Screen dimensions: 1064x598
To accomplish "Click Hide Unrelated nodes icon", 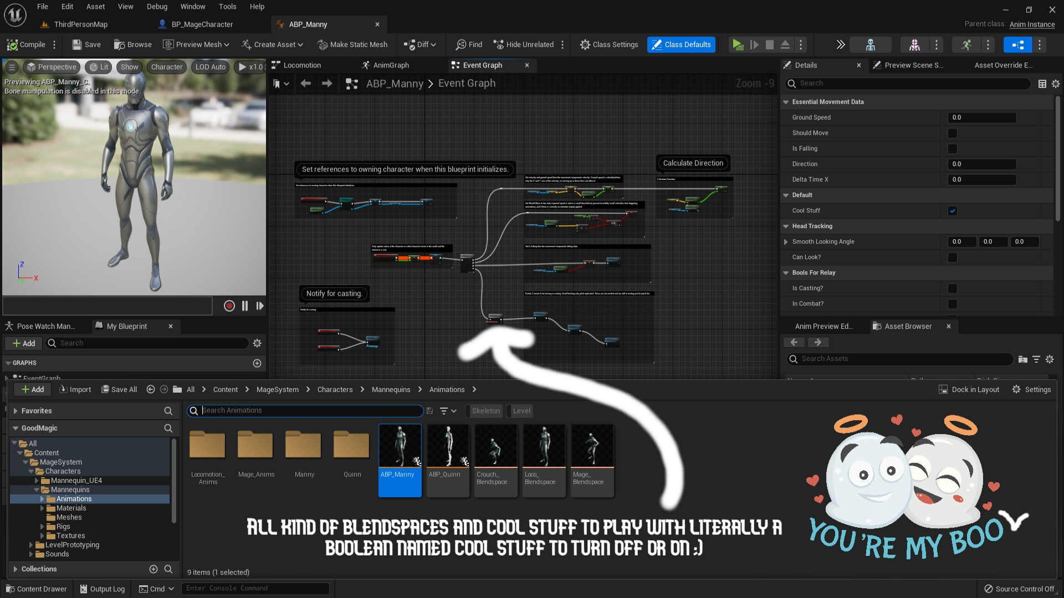I will [x=499, y=44].
